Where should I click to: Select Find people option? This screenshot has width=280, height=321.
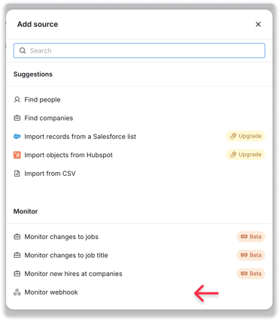coord(139,100)
